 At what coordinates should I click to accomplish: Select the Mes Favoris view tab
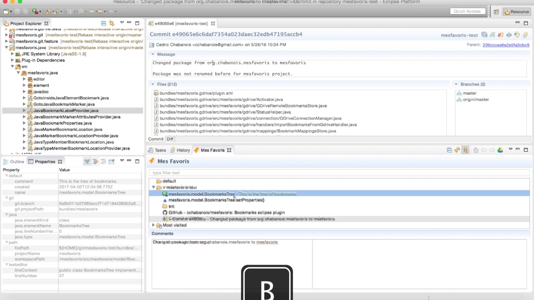(212, 150)
